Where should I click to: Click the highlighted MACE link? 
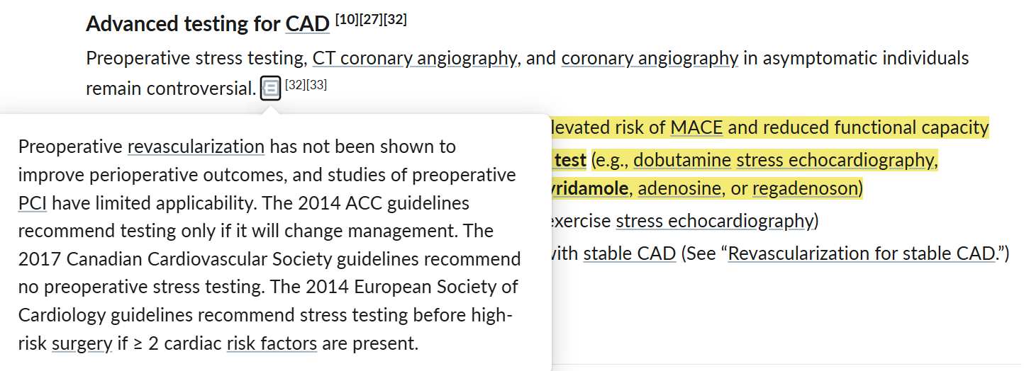tap(696, 127)
